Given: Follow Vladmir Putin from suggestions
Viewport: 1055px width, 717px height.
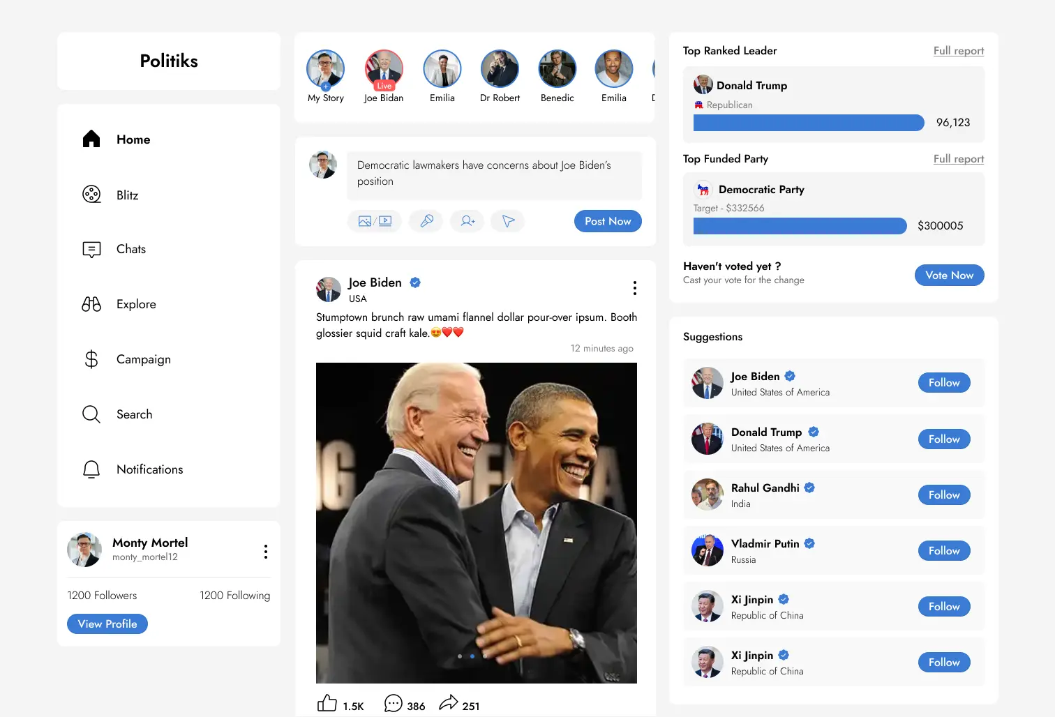Looking at the screenshot, I should point(943,550).
